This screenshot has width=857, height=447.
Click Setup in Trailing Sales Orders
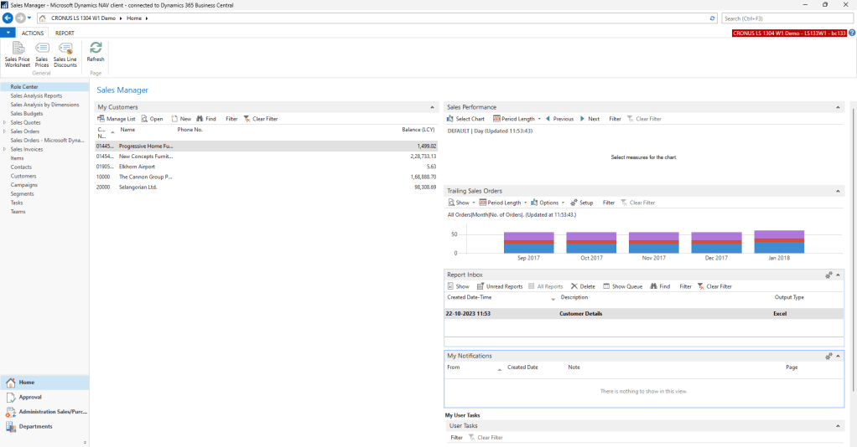click(x=581, y=203)
